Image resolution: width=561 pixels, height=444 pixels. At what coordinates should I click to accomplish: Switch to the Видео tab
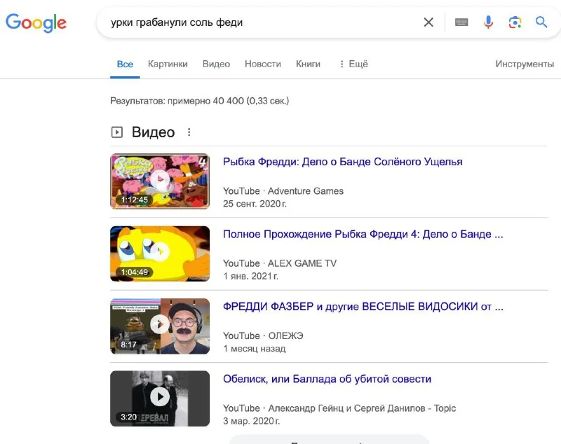pyautogui.click(x=216, y=64)
